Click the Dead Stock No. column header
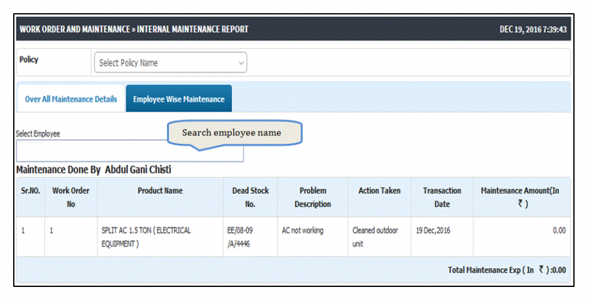The image size is (589, 302). pos(250,197)
